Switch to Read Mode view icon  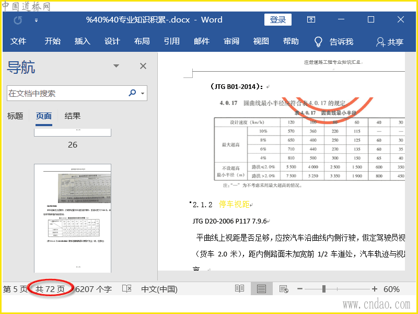[x=239, y=289]
